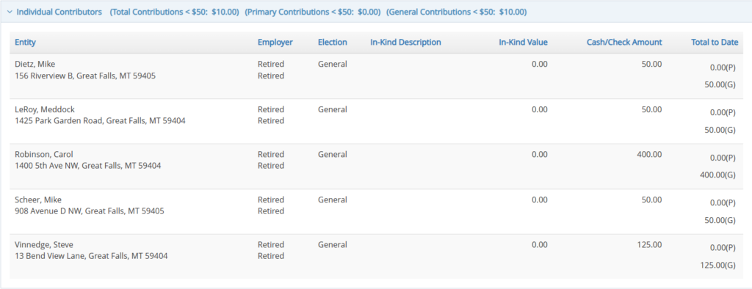The width and height of the screenshot is (752, 289).
Task: Sort by Entity column header
Action: [x=26, y=42]
